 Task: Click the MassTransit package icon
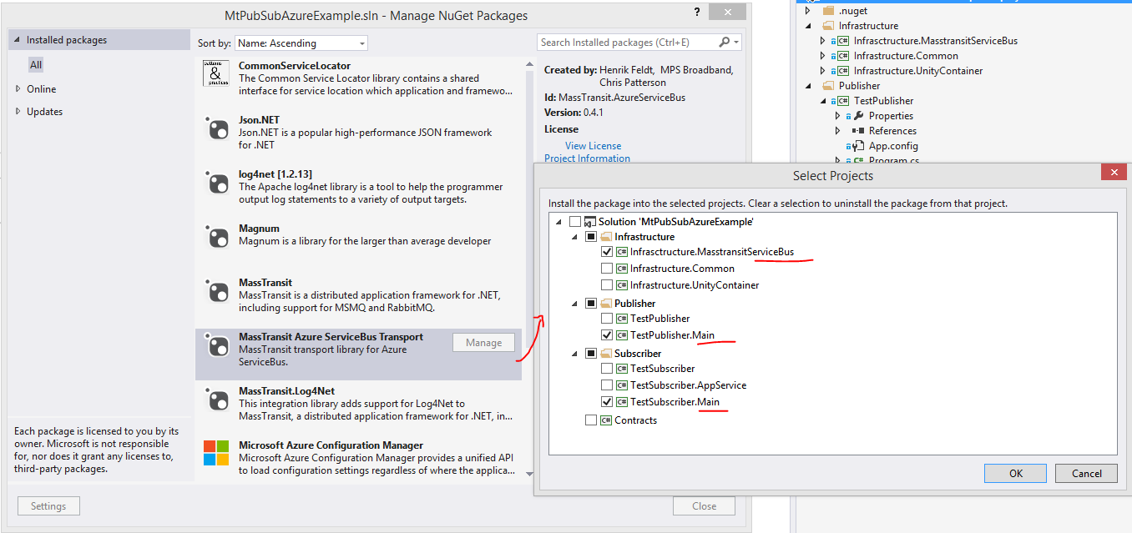point(216,291)
